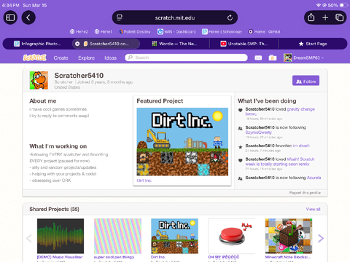Image resolution: width=350 pixels, height=262 pixels.
Task: Open the Woah! Scratch week remix link
Action: point(280,162)
